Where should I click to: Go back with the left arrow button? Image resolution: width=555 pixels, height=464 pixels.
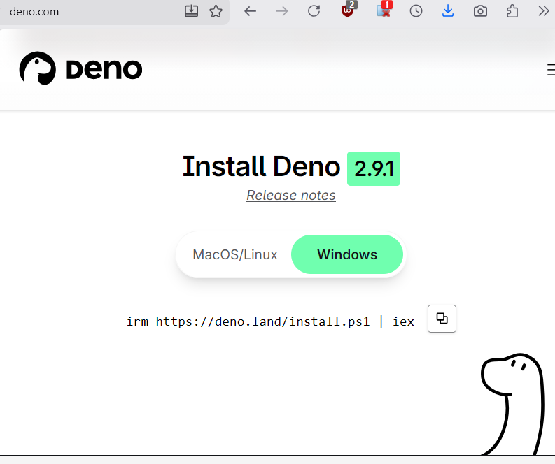click(x=250, y=11)
